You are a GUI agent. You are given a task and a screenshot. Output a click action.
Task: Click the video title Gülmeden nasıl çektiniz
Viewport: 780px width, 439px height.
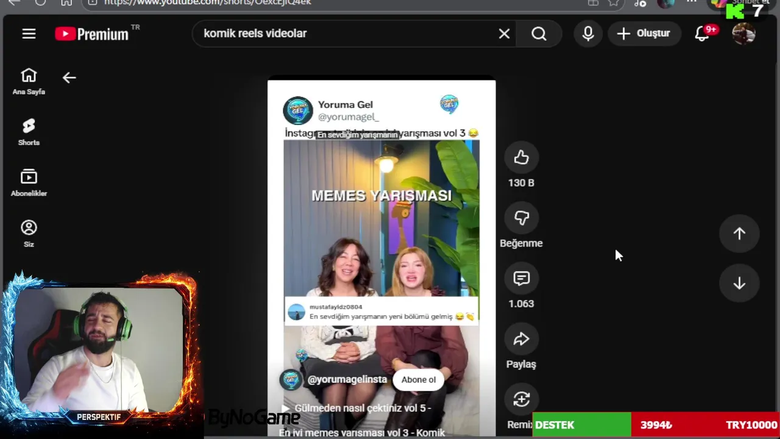(363, 408)
